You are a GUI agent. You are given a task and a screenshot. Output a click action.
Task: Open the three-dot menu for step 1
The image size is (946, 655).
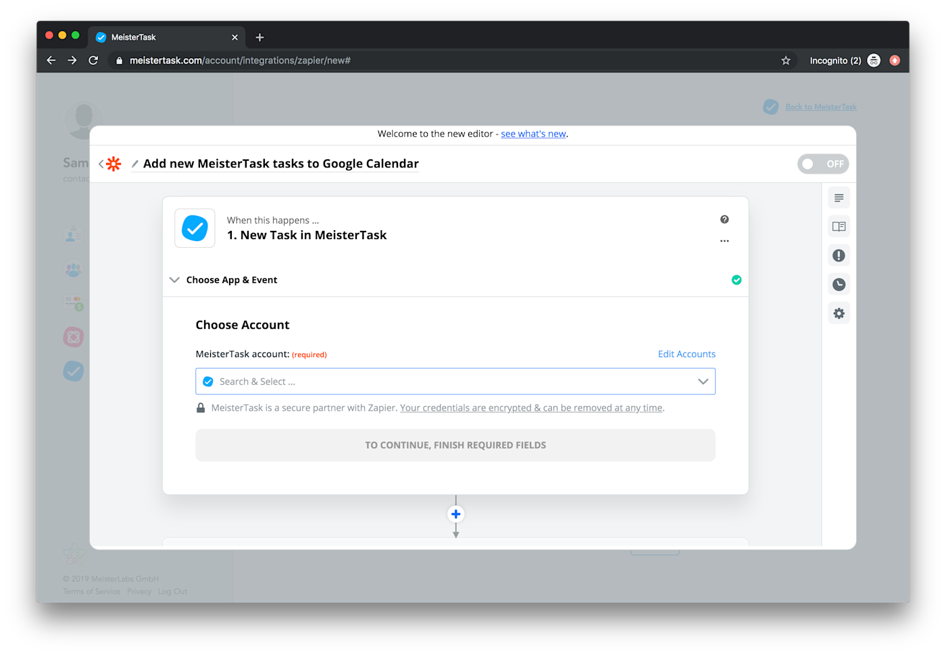pyautogui.click(x=724, y=241)
